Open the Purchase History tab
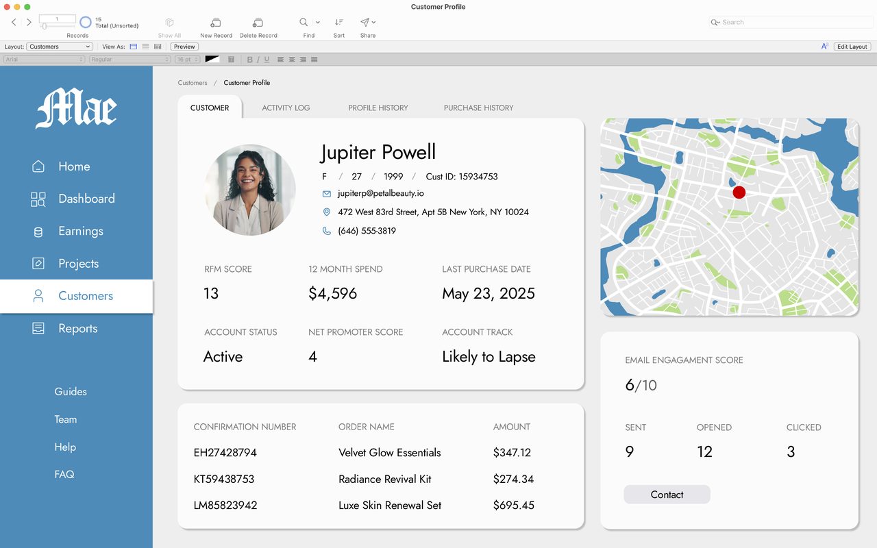 click(x=479, y=108)
